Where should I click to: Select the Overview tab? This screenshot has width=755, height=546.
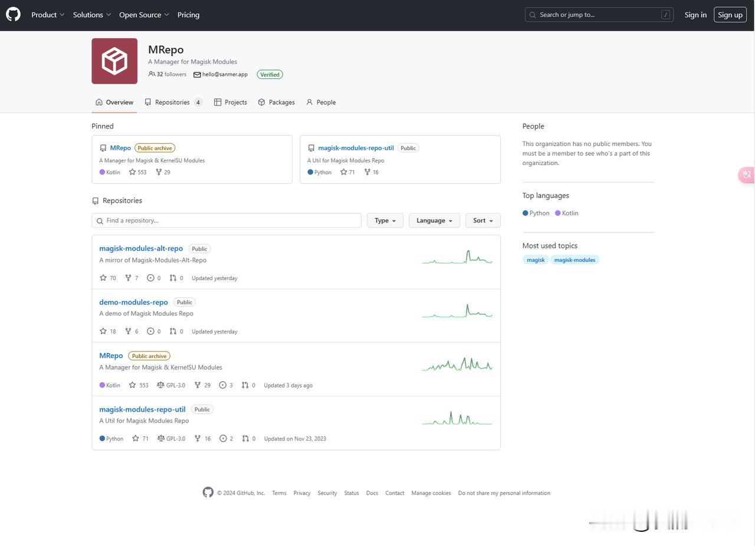114,102
